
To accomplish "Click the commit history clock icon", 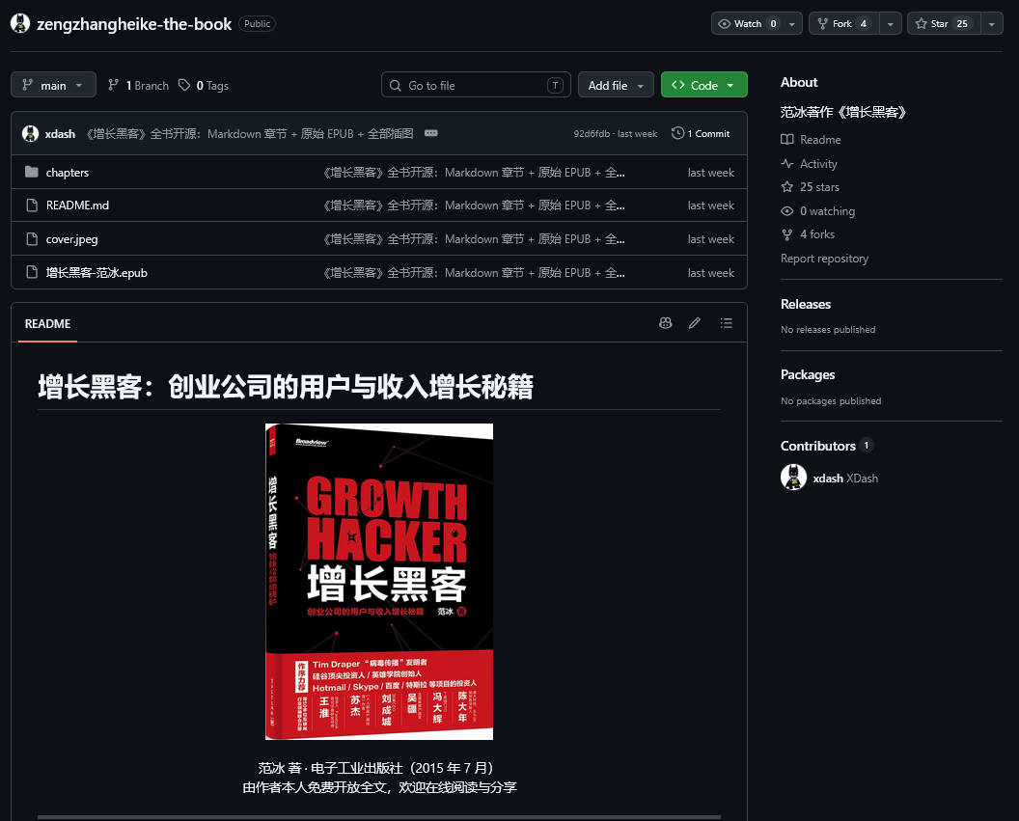I will [677, 133].
